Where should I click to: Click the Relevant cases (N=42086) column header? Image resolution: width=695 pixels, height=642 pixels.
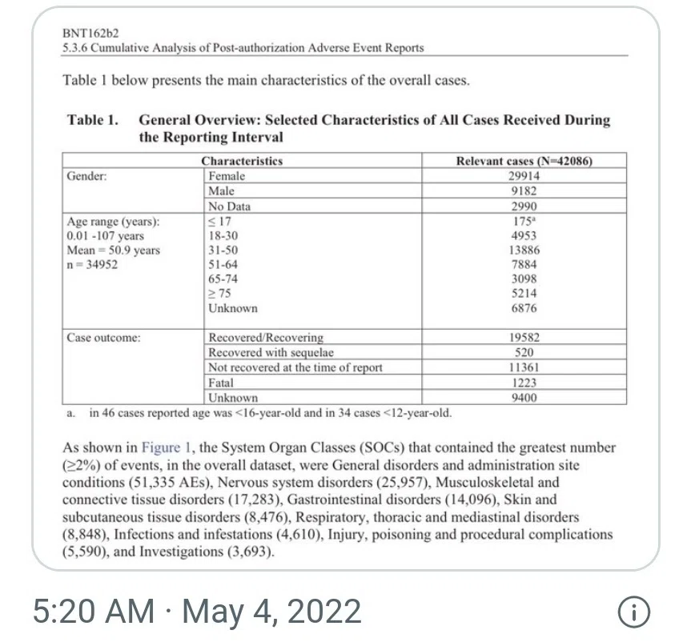pos(524,161)
